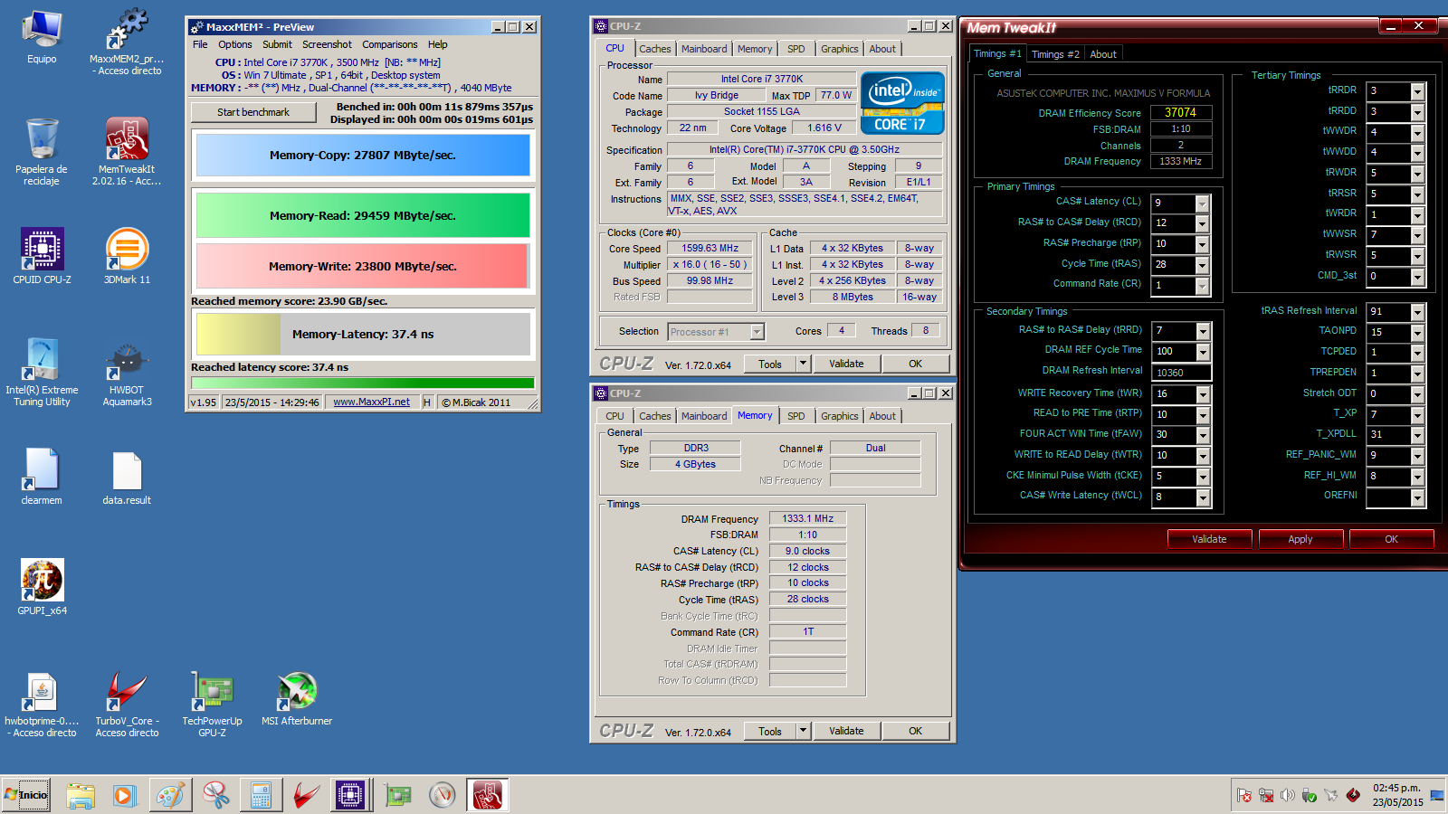Expand the DRAM REF Cycle Time dropdown
The height and width of the screenshot is (814, 1448).
tap(1203, 352)
